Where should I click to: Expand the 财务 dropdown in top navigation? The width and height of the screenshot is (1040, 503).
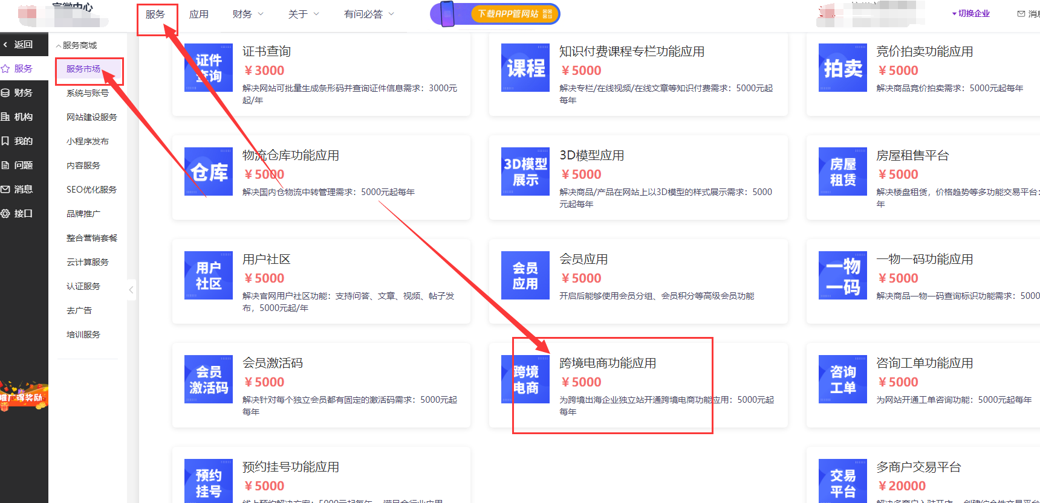(x=248, y=14)
